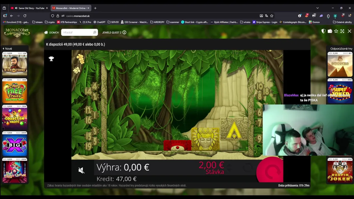Open Stripe Express Login bookmark
This screenshot has width=354, height=199.
click(x=265, y=22)
